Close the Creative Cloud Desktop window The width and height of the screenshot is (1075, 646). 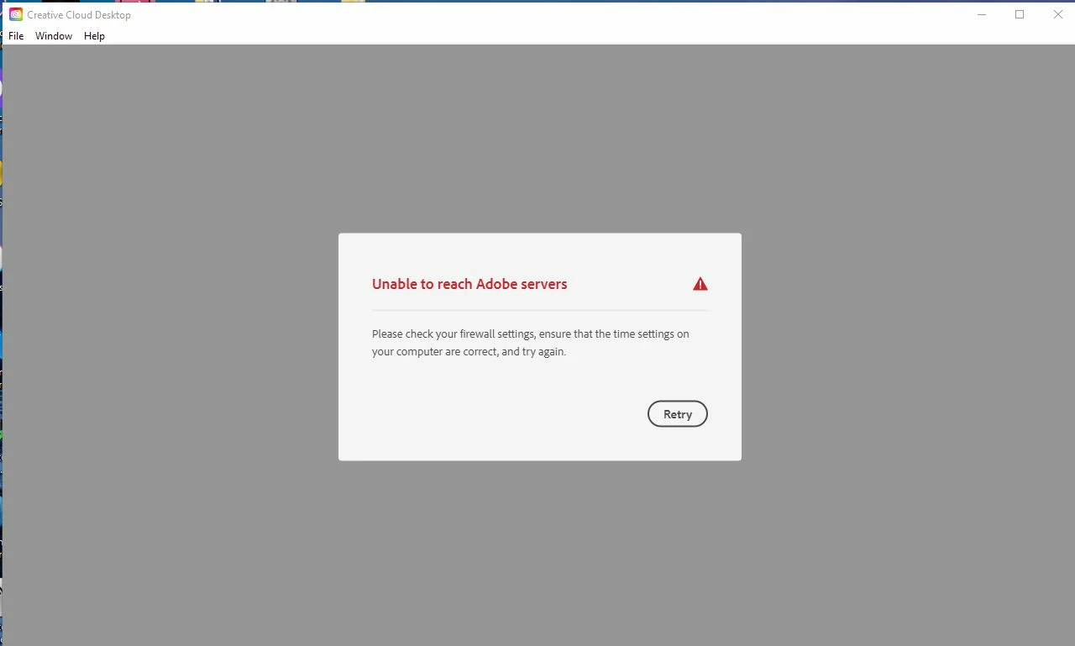pos(1057,14)
